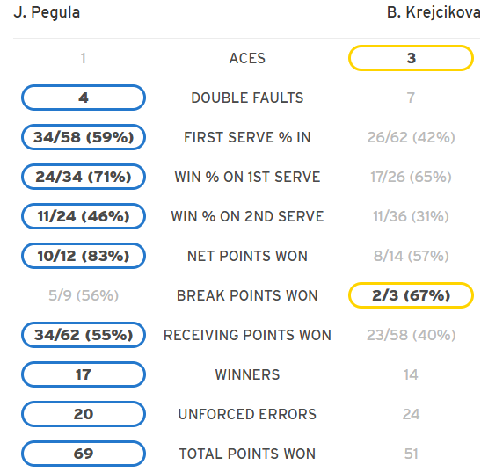Click Pegula's unforced errors pill showing 20
481x472 pixels.
(x=84, y=414)
